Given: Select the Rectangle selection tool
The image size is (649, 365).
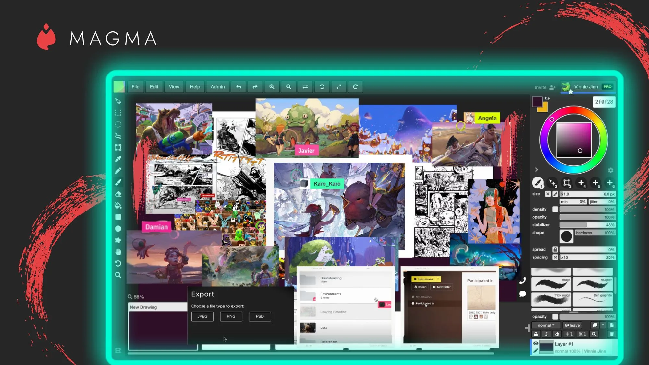Looking at the screenshot, I should (x=118, y=113).
